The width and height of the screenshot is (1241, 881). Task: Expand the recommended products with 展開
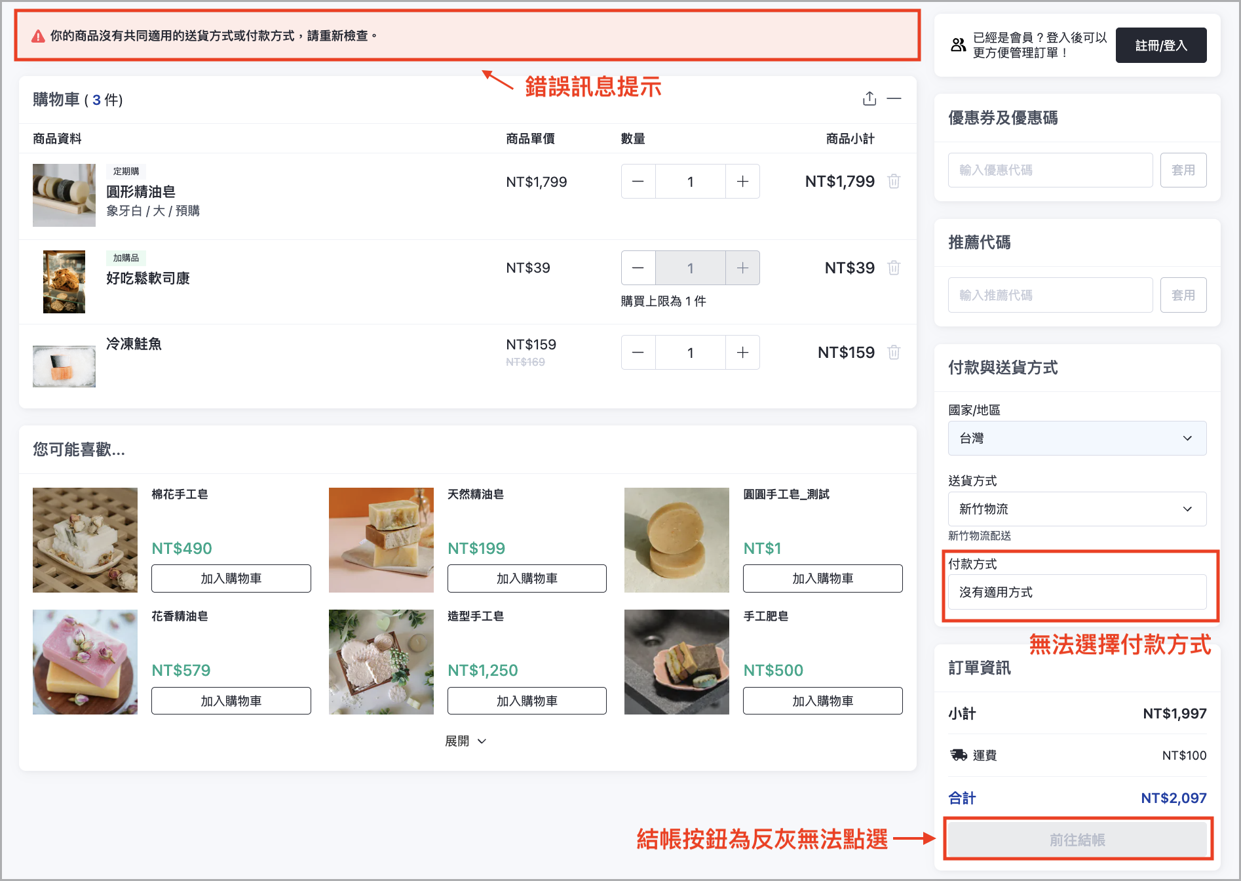(x=466, y=741)
